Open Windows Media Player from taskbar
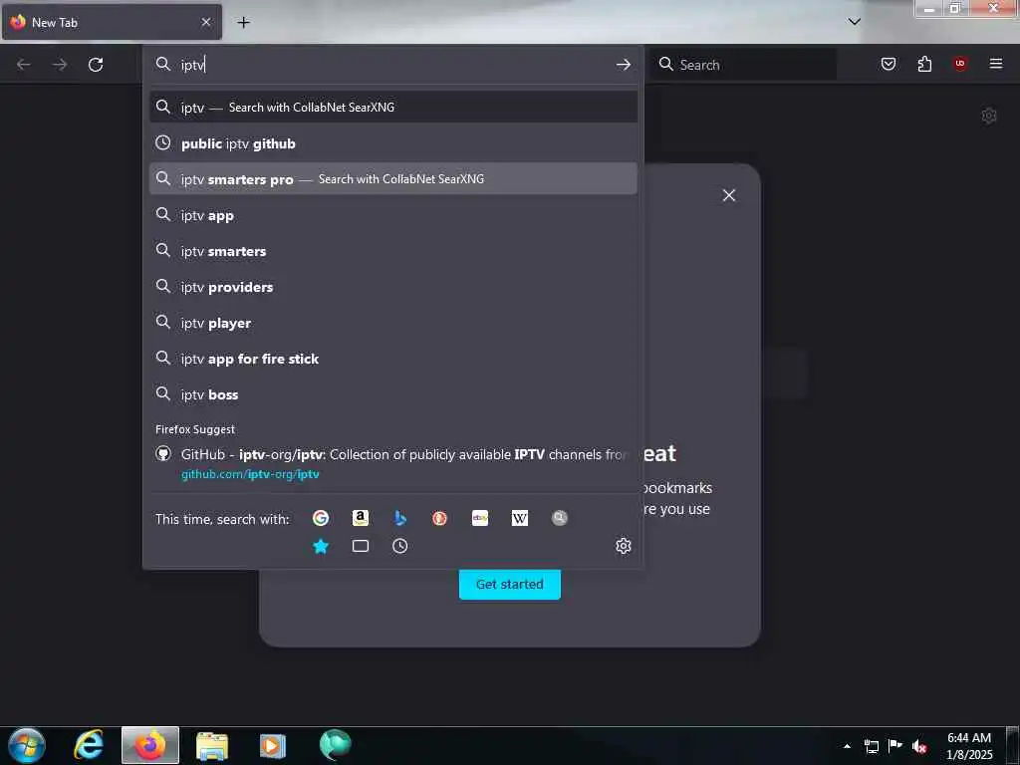Image resolution: width=1020 pixels, height=765 pixels. tap(273, 745)
